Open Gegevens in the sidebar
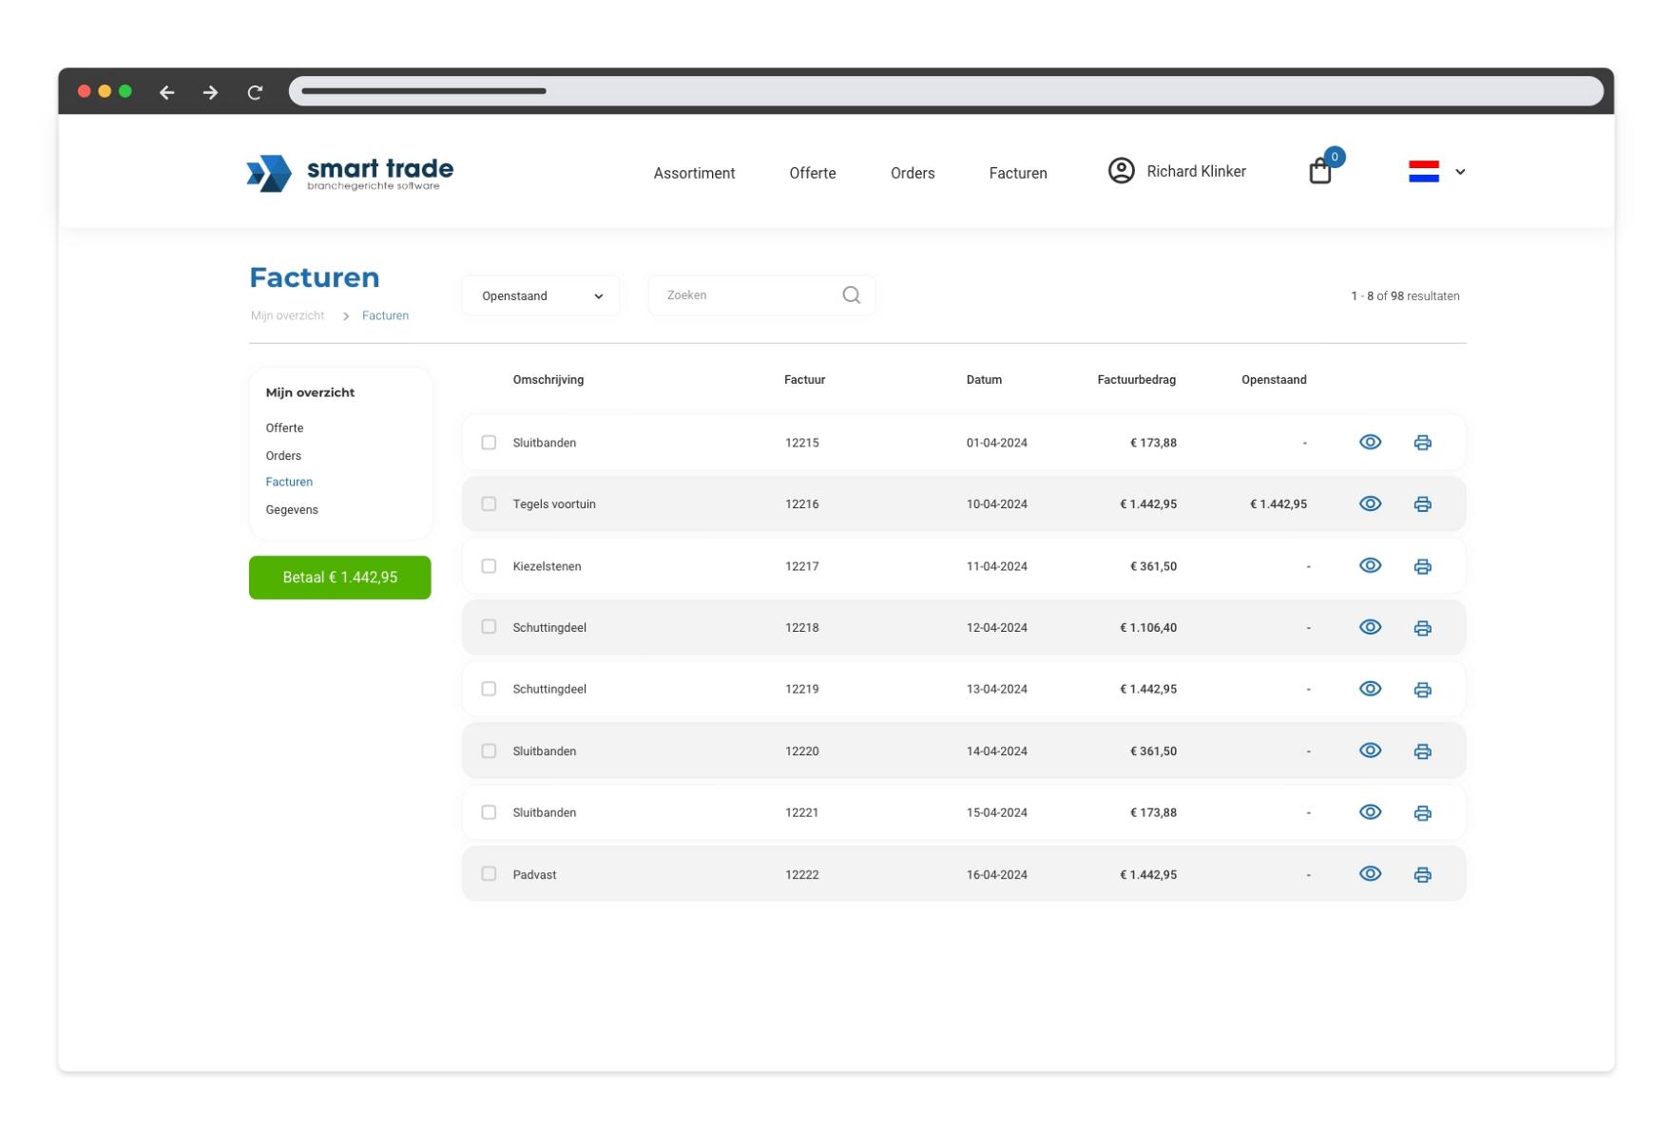This screenshot has width=1673, height=1140. coord(292,510)
